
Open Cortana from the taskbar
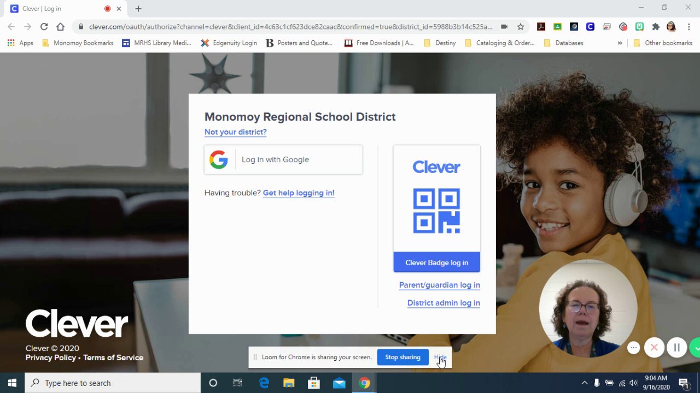coord(213,383)
